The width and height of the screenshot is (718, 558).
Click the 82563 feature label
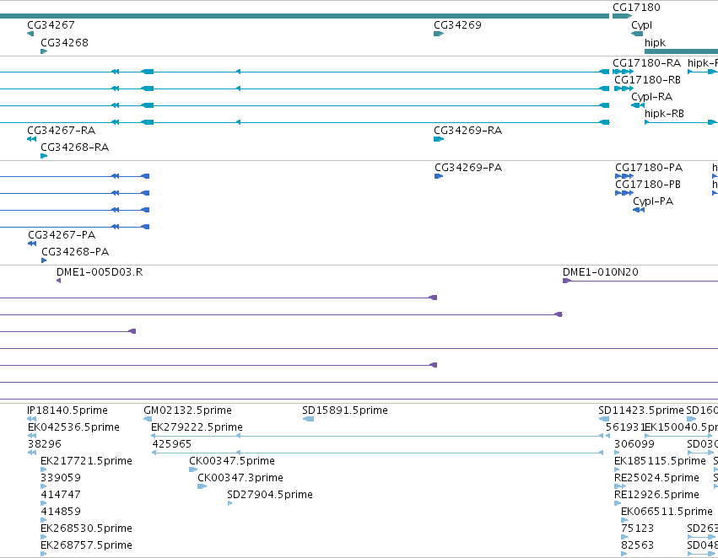click(637, 545)
